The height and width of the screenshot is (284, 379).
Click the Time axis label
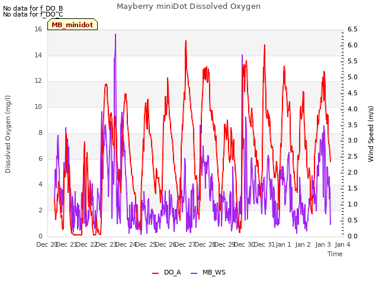(335, 254)
